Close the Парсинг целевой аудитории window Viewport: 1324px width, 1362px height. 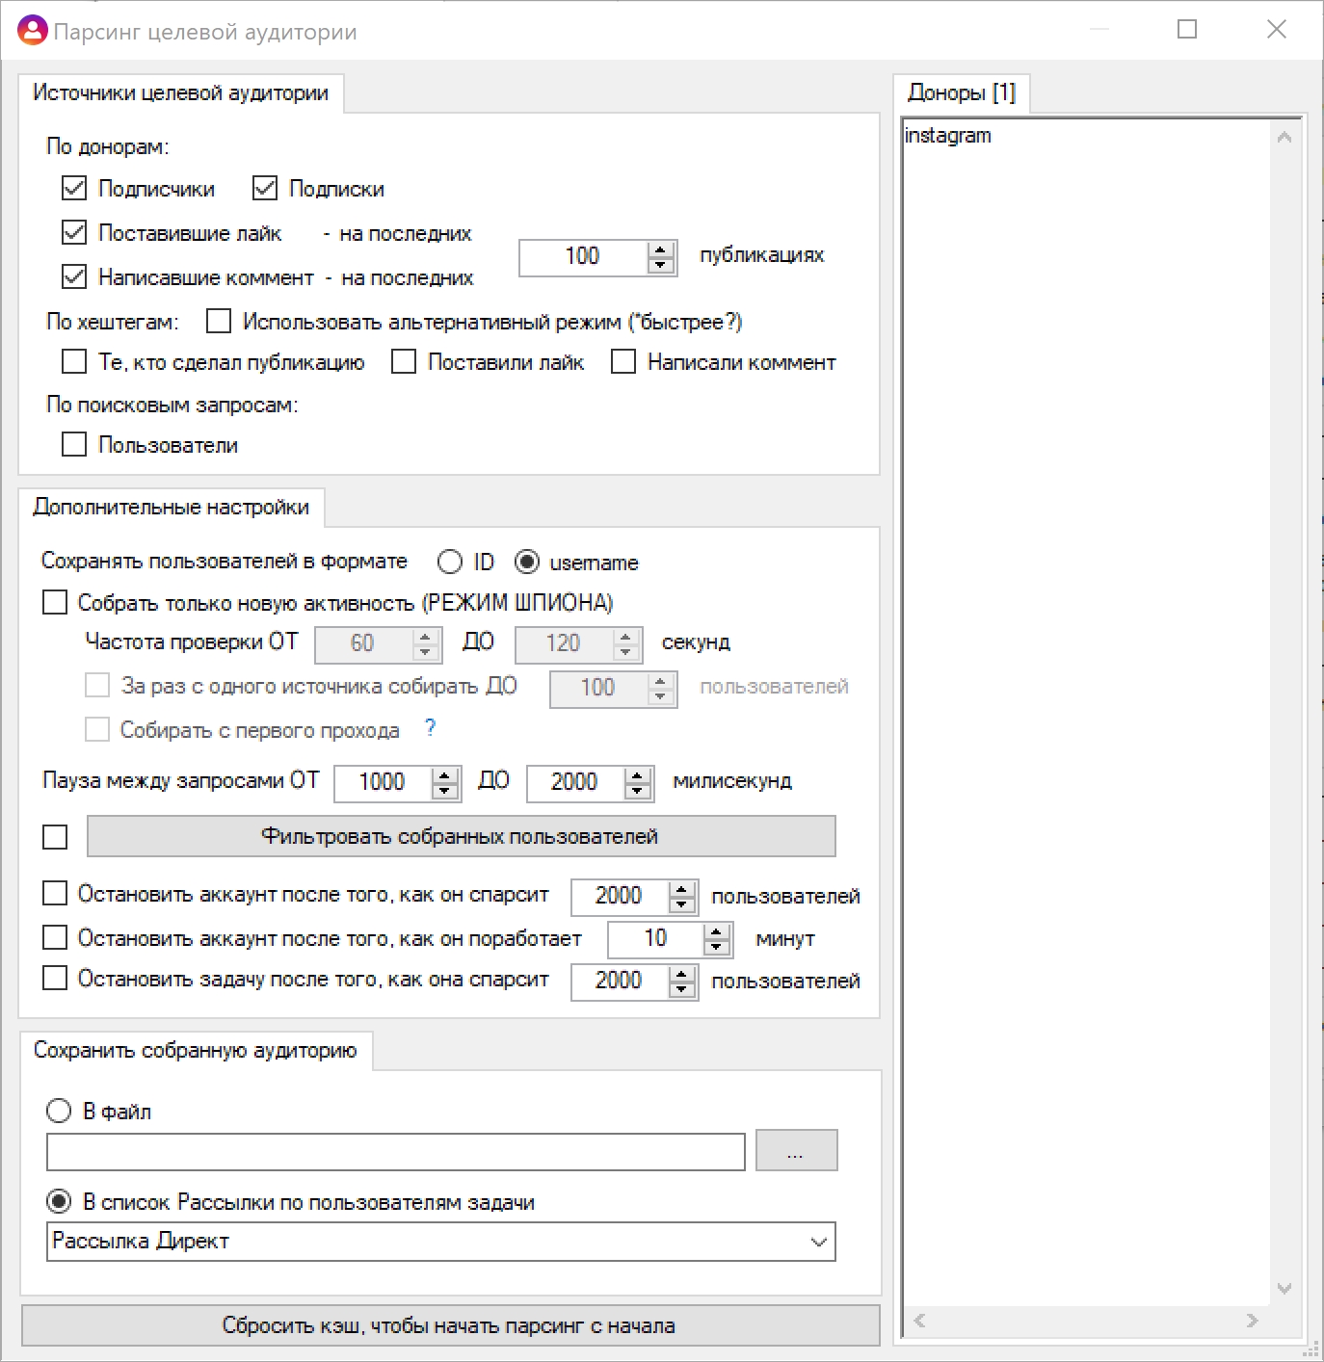pyautogui.click(x=1277, y=30)
